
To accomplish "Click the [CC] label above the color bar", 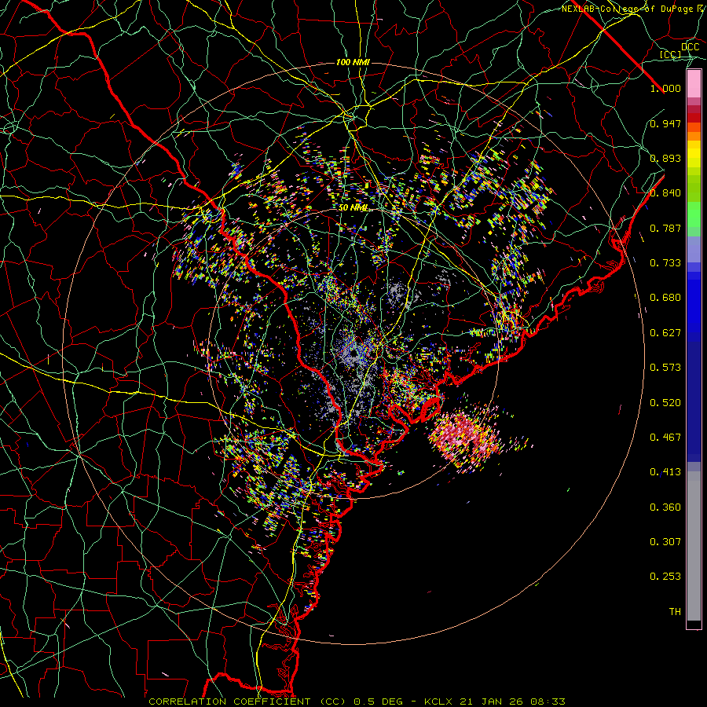I will click(x=671, y=55).
